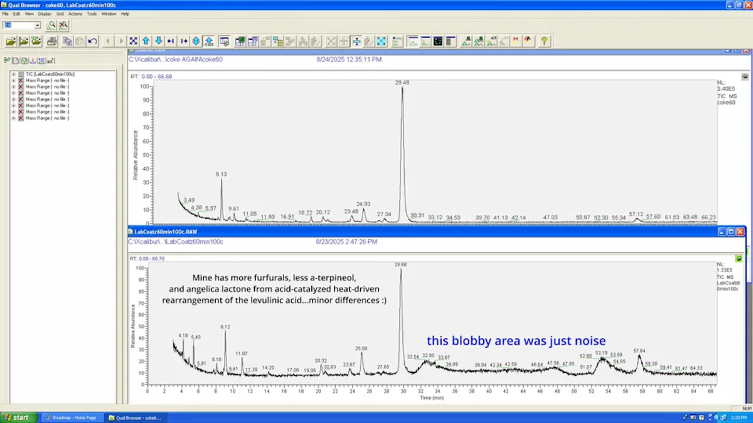Click the blue up arrow toolbar icon

click(146, 41)
